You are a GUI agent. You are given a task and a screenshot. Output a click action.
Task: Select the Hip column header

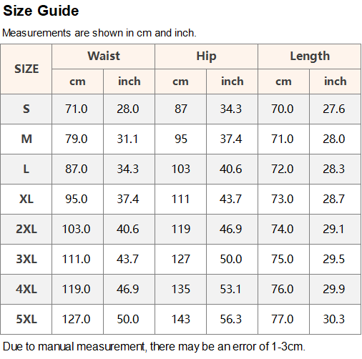click(x=206, y=56)
